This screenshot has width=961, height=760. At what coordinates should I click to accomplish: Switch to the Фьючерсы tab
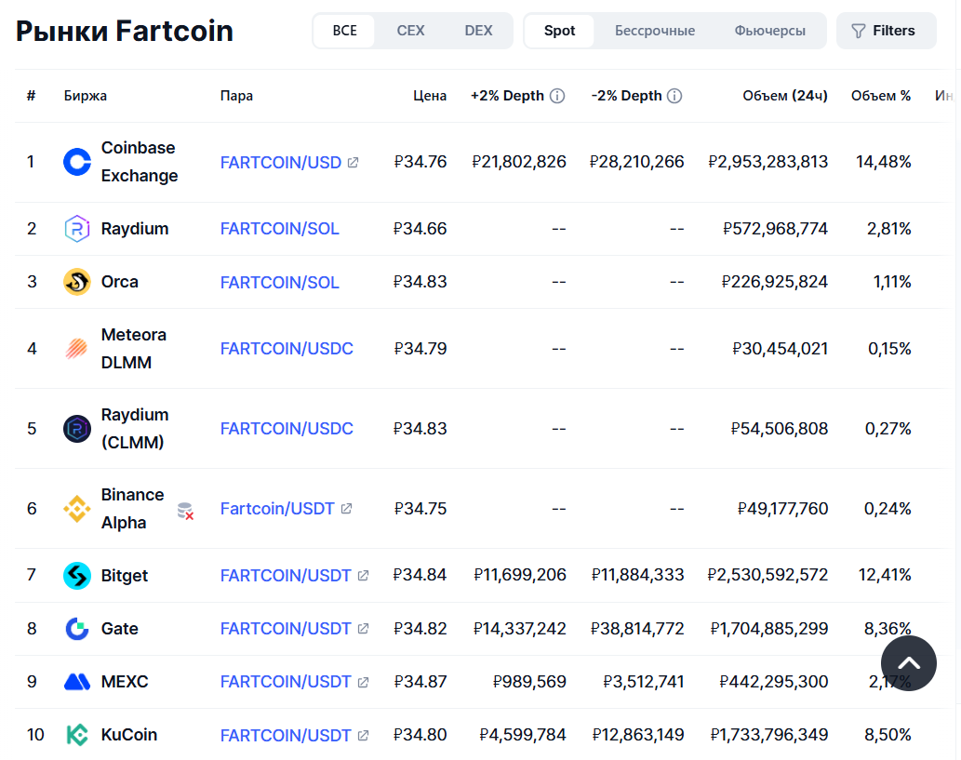tap(769, 31)
